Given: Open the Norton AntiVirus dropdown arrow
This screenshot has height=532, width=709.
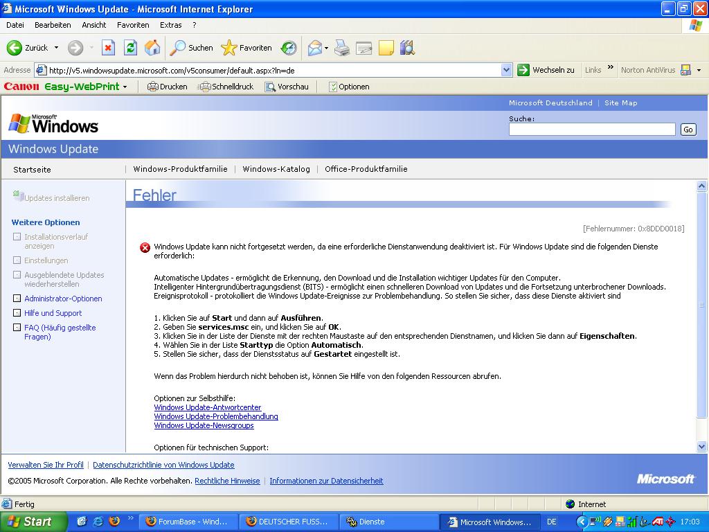Looking at the screenshot, I should tap(699, 70).
